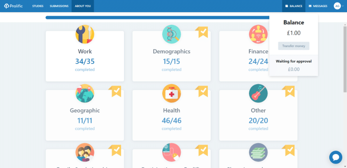The height and width of the screenshot is (168, 347).
Task: Click the Transfer money button
Action: 294,46
